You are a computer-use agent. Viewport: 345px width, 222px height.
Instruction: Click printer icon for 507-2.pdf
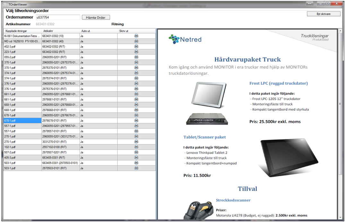pos(136,152)
